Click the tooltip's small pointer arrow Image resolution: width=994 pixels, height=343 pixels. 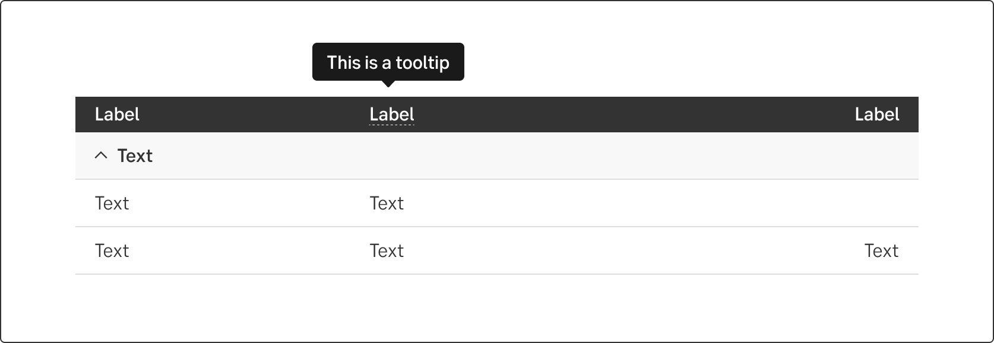tap(388, 84)
